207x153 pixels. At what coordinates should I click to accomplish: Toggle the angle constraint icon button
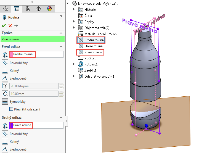coord(5,86)
